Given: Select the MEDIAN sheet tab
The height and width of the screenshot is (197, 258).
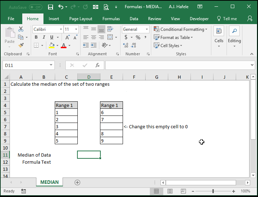Looking at the screenshot, I should coord(49,182).
